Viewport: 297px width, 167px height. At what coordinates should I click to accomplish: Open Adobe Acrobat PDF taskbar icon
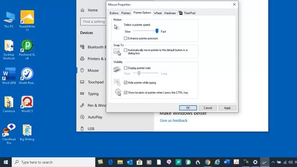(236, 162)
